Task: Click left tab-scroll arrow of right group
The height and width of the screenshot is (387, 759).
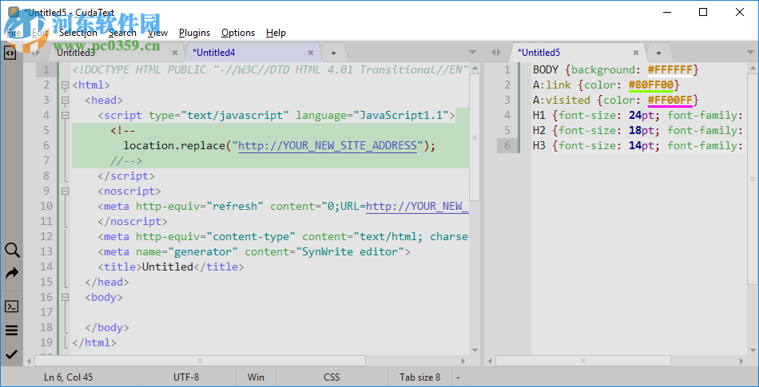Action: [493, 52]
